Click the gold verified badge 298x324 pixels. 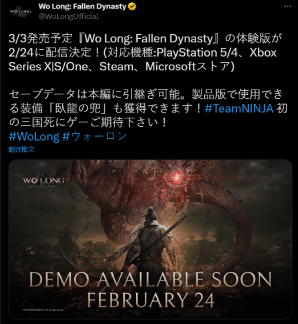(x=132, y=7)
